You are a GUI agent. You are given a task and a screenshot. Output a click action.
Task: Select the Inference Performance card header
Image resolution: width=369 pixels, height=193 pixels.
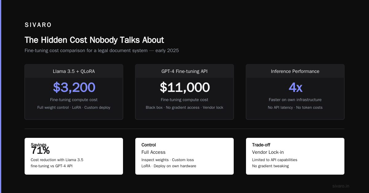[295, 71]
